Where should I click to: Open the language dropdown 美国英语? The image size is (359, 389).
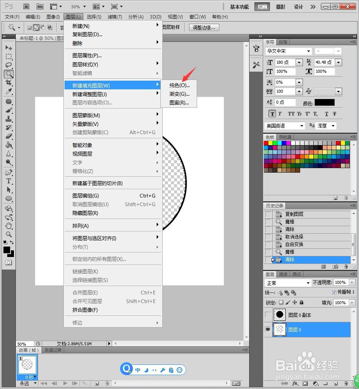pos(301,126)
